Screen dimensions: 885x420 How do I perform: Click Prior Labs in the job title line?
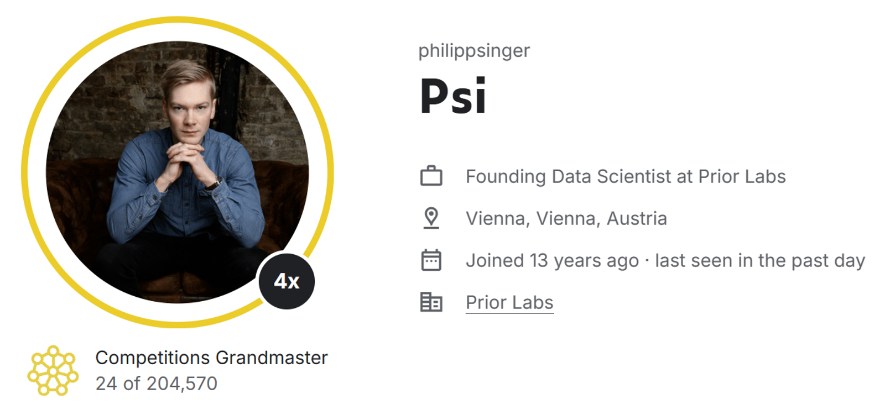click(x=742, y=176)
